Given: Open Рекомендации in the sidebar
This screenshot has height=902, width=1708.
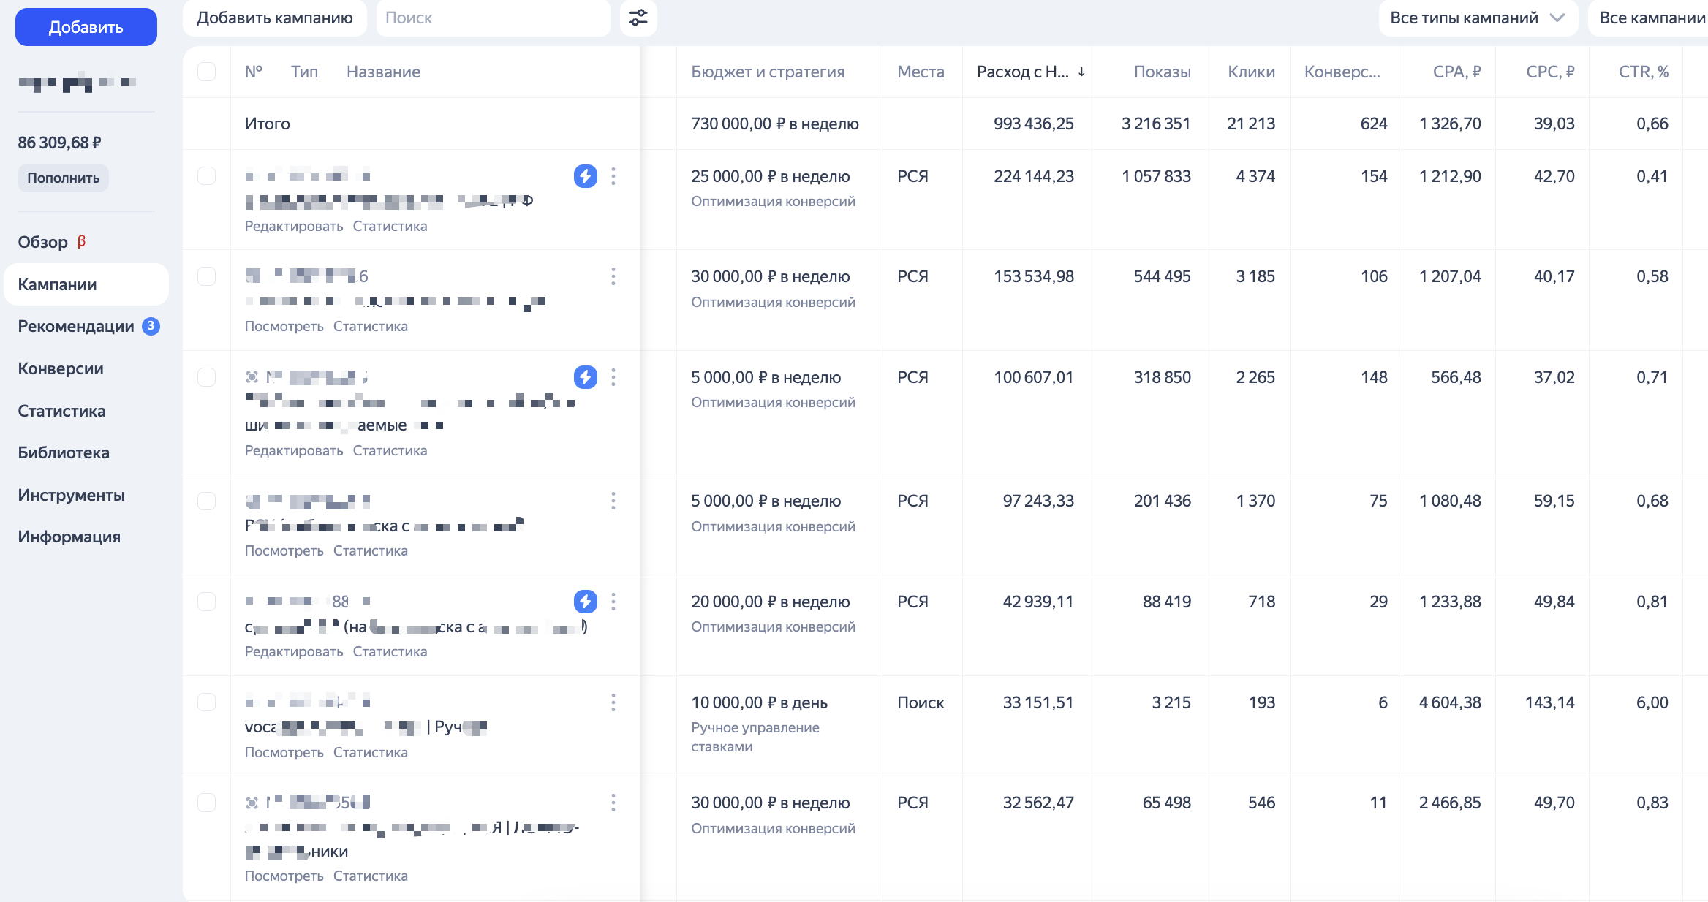Looking at the screenshot, I should point(76,326).
